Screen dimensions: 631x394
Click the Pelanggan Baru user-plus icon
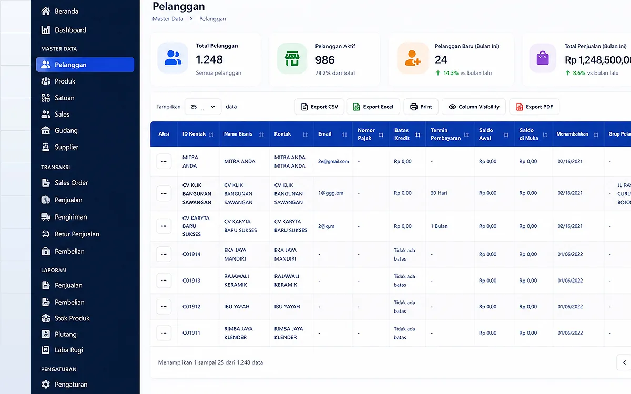pyautogui.click(x=413, y=58)
